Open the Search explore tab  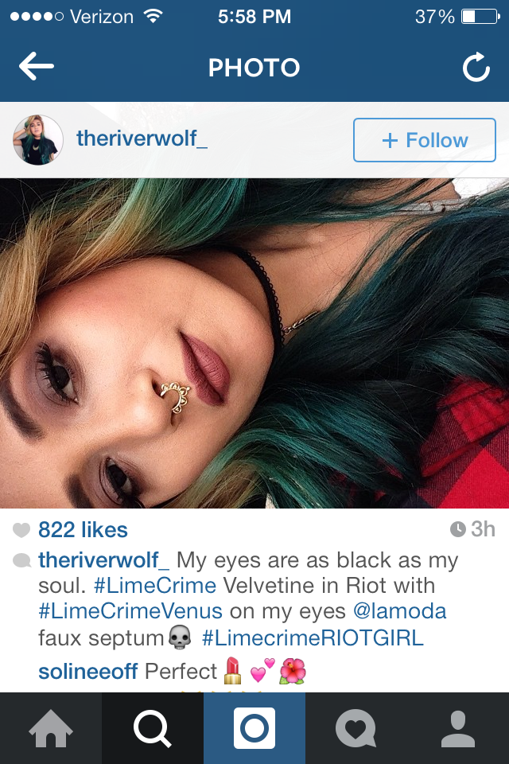[153, 728]
